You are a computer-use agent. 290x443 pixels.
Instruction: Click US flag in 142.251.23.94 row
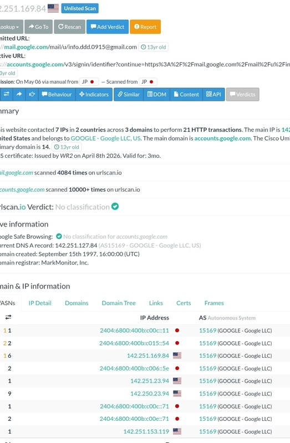(x=177, y=381)
